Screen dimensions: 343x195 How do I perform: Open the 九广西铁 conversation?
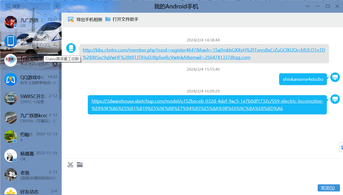tap(31, 22)
